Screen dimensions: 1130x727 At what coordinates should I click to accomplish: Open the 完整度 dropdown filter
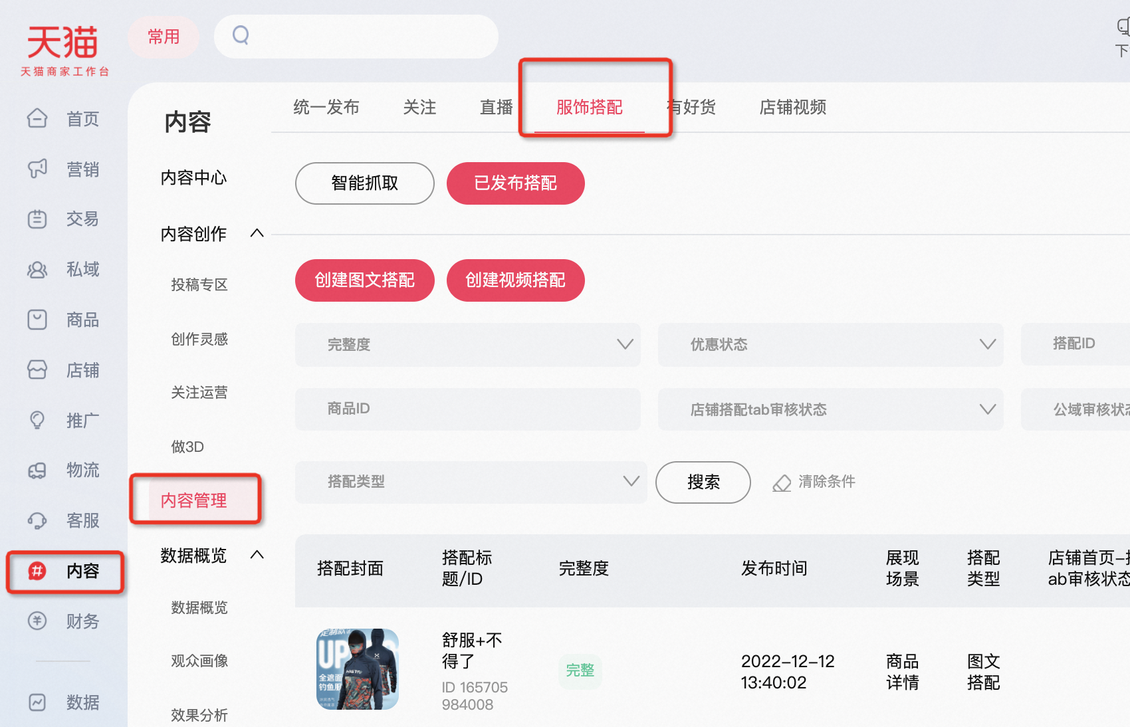click(468, 344)
